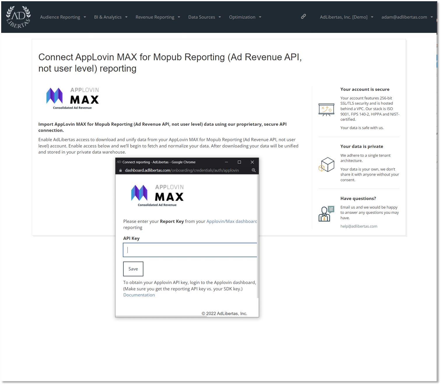441x385 pixels.
Task: Open the adam@adlibertas.com user dropdown
Action: (407, 17)
